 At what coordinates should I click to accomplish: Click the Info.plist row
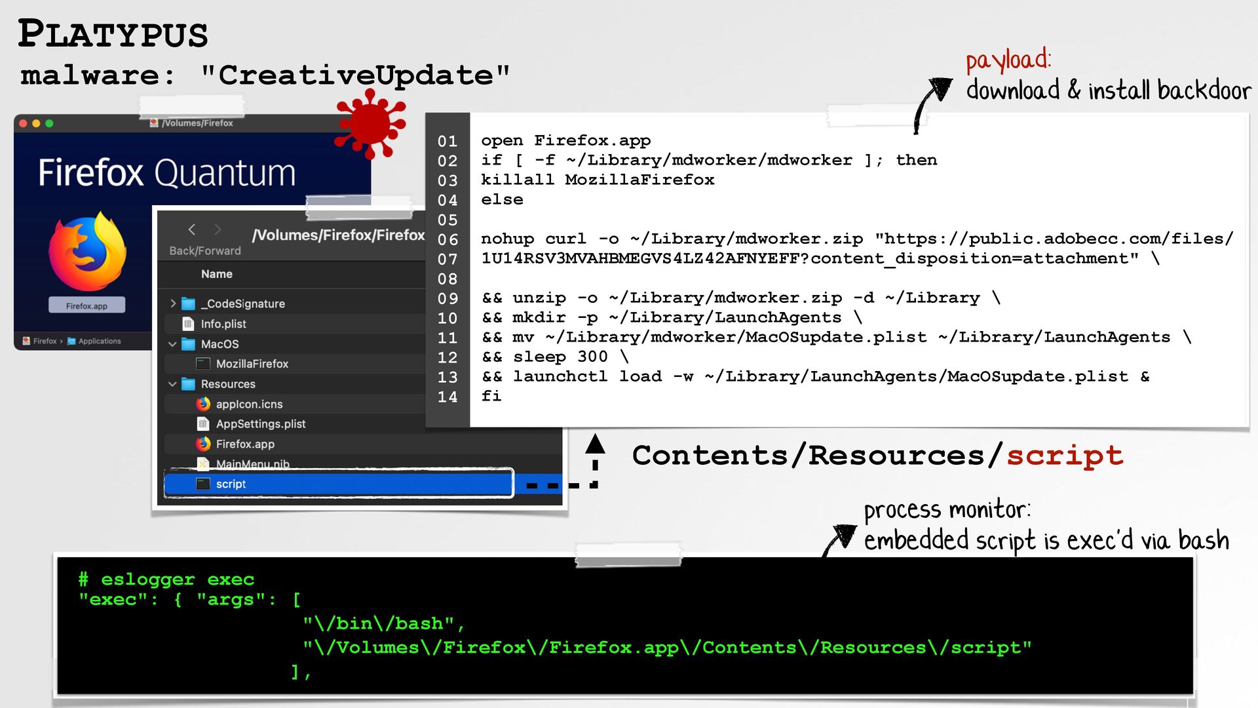294,324
